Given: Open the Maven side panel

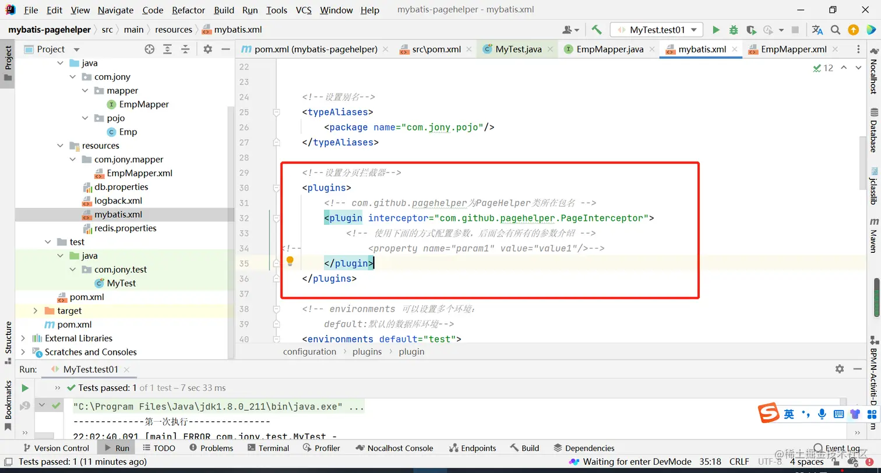Looking at the screenshot, I should pos(874,235).
